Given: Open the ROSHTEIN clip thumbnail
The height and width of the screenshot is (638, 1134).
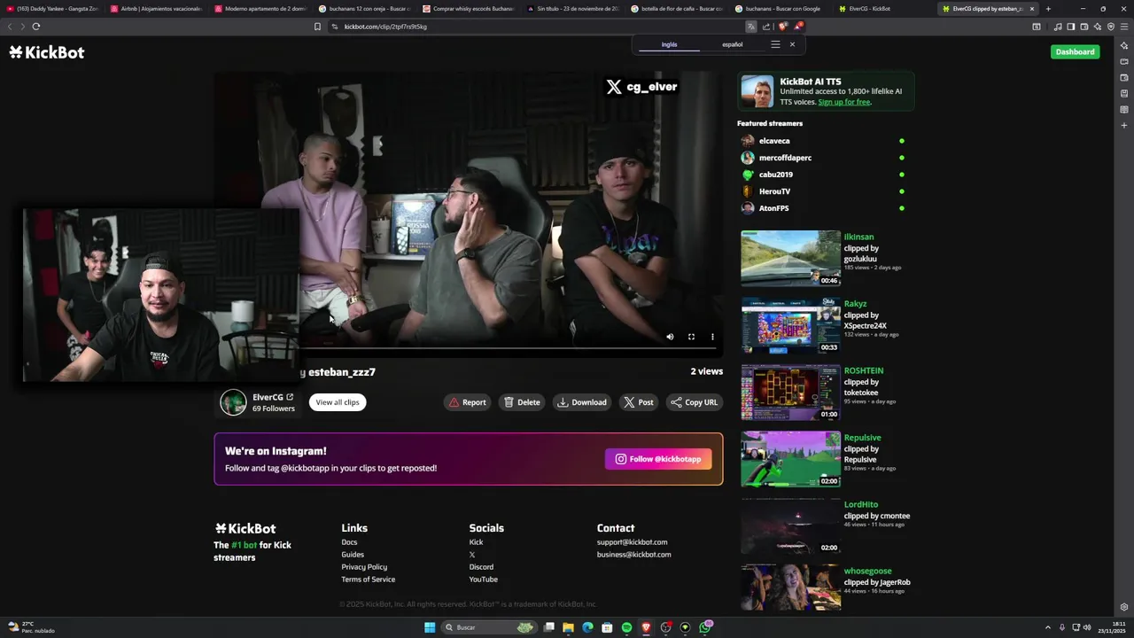Looking at the screenshot, I should point(790,392).
